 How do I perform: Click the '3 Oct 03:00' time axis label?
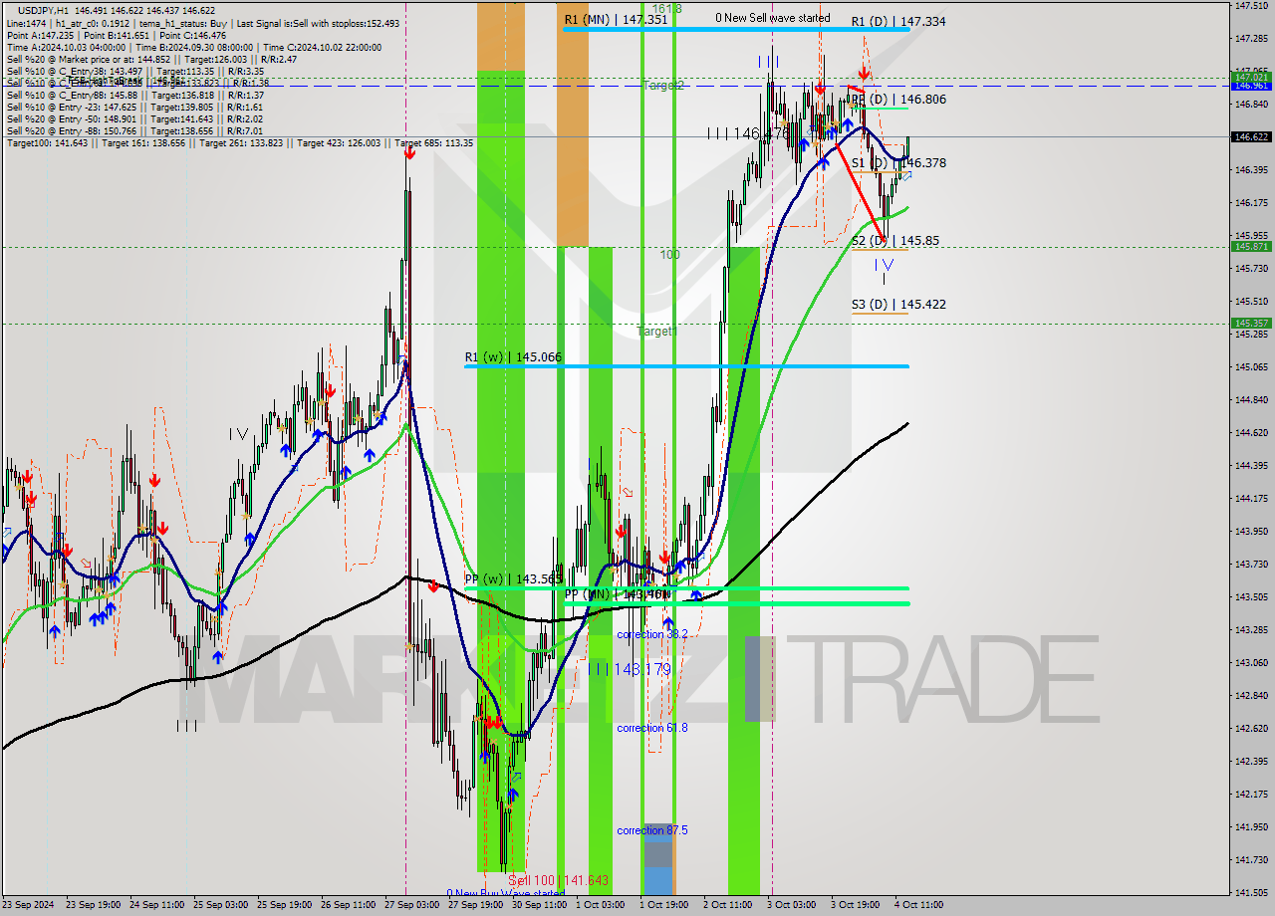791,905
